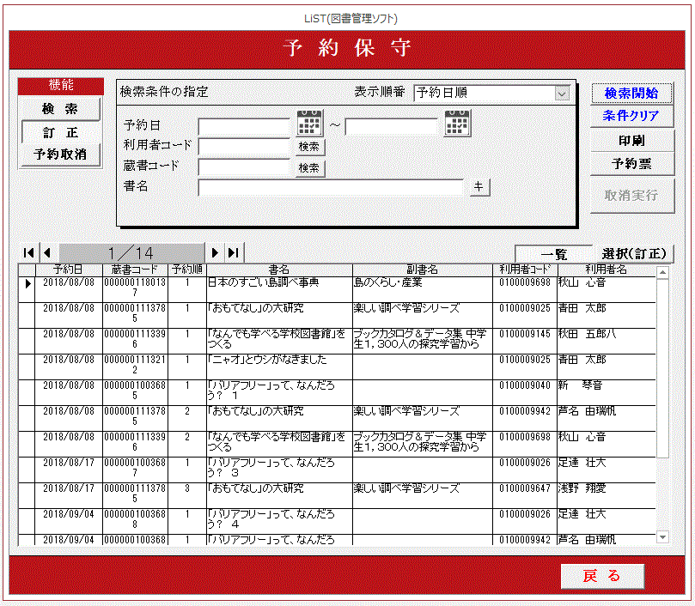Click the table scrollbar up arrow
Screen dimensions: 695x606
(662, 272)
